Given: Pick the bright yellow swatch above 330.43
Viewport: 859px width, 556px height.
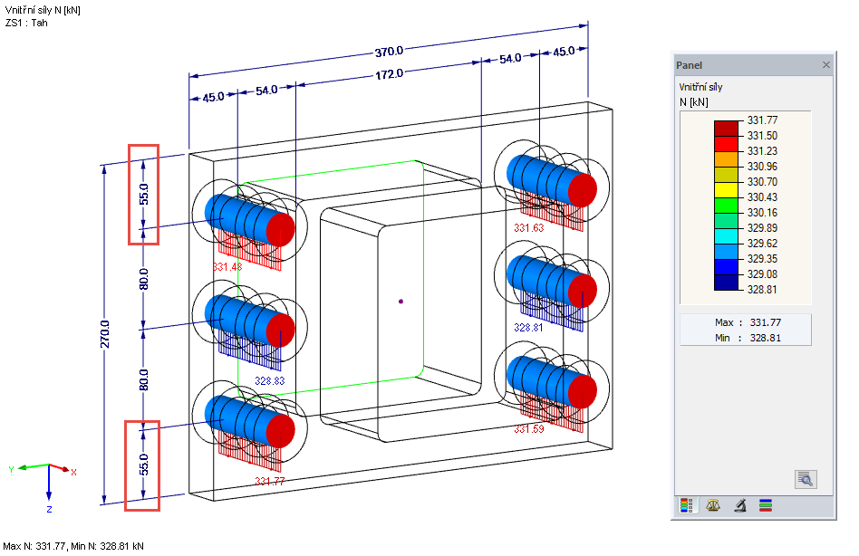Looking at the screenshot, I should (x=726, y=190).
